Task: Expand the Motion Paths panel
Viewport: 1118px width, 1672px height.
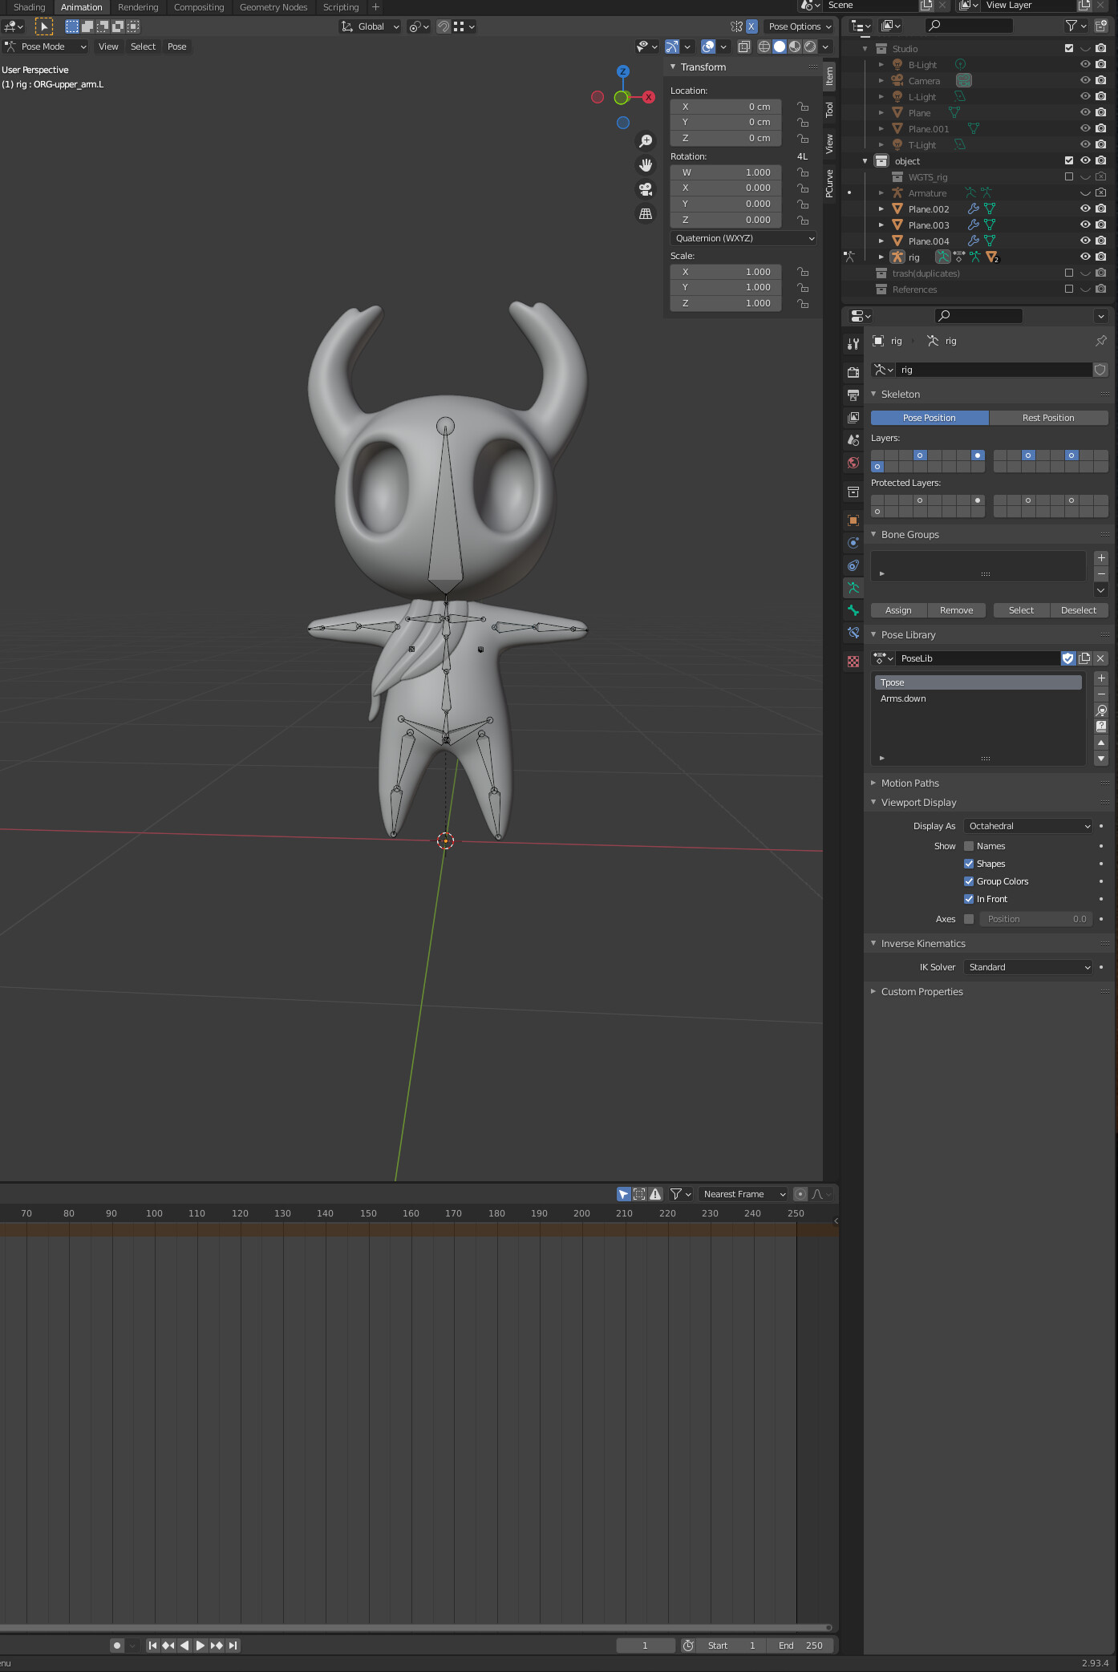Action: point(909,783)
